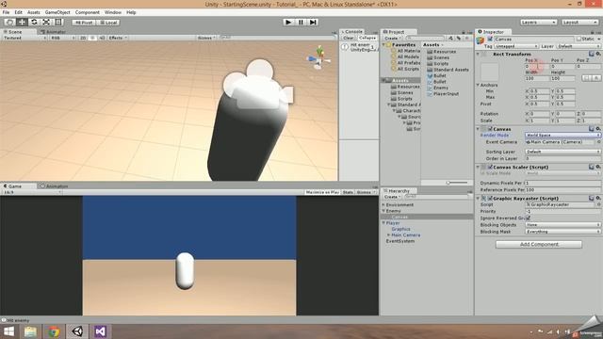Viewport: 603px width, 339px height.
Task: Click the Canvas object cube icon in Inspector
Action: pos(481,40)
